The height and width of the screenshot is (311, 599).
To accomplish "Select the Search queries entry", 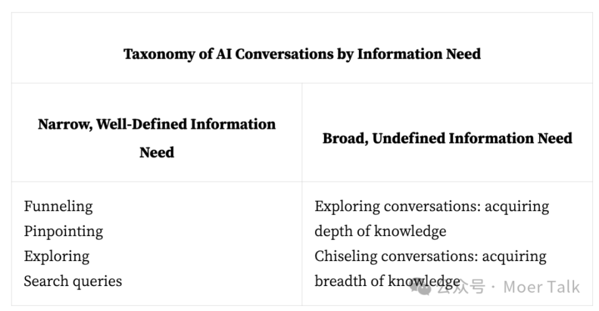I will (73, 281).
